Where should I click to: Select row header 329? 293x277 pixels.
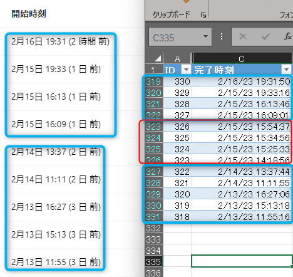coord(154,194)
